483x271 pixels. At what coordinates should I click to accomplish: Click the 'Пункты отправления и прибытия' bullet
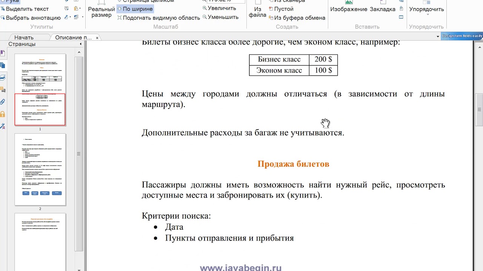tap(229, 238)
